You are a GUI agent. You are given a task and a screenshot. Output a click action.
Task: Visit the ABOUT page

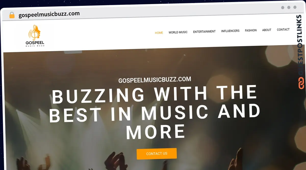click(267, 30)
